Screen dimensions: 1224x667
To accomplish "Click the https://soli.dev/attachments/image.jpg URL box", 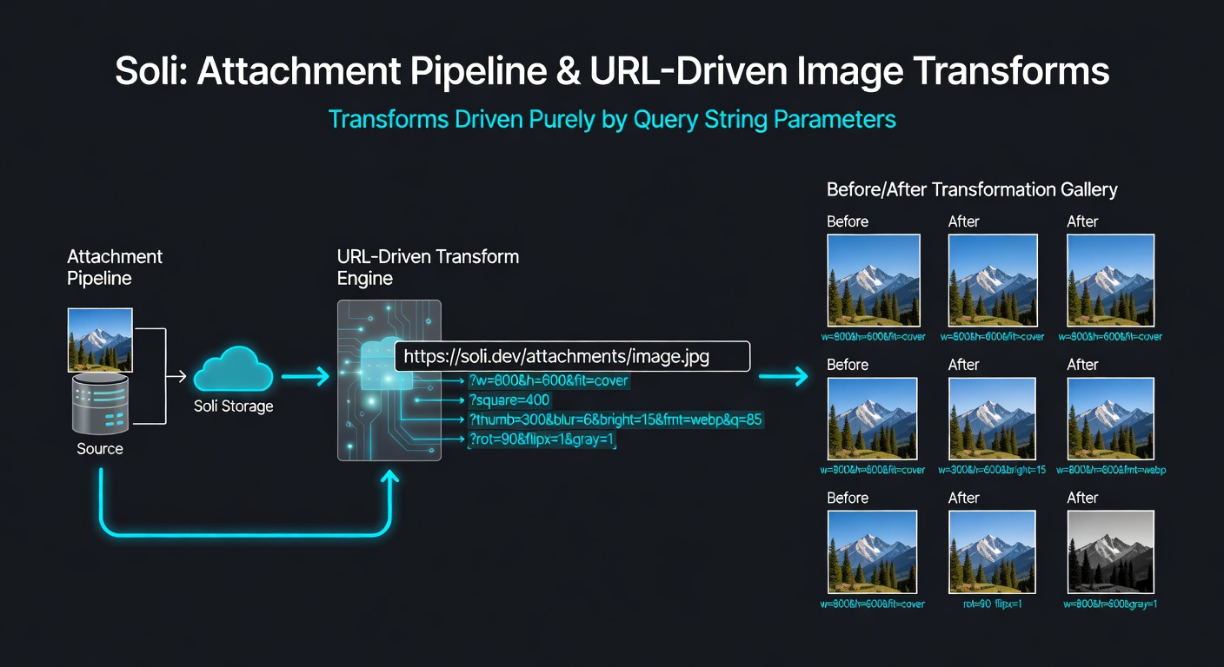I will point(572,357).
